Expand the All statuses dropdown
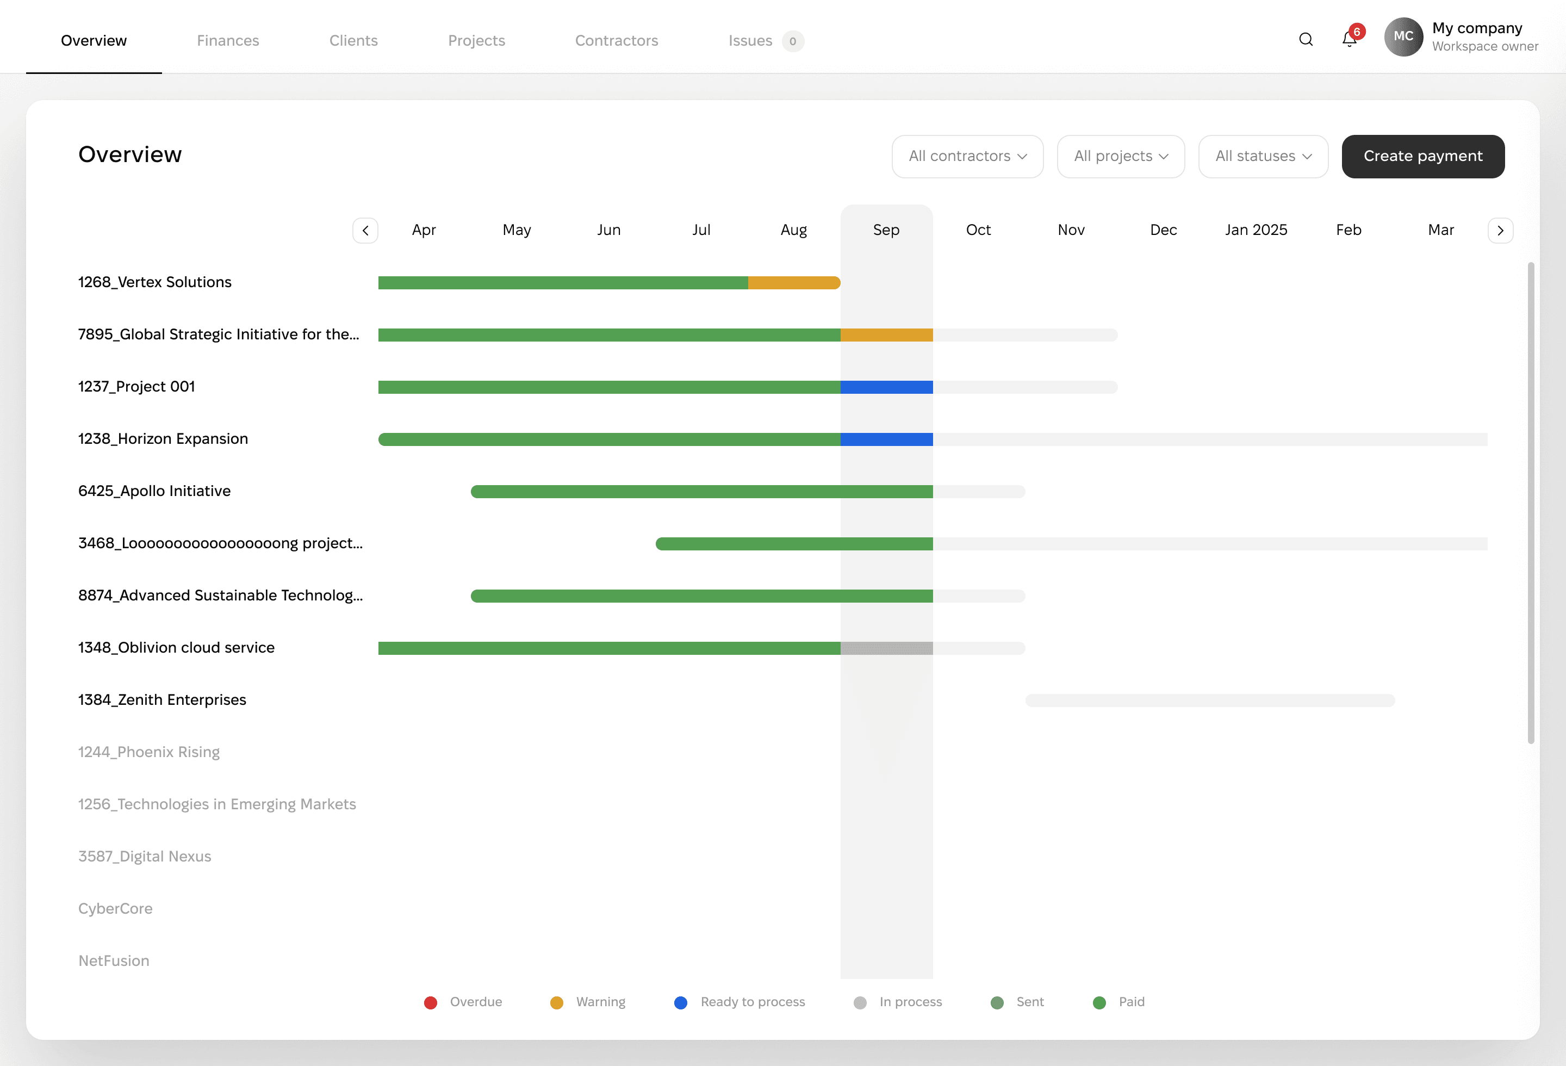The image size is (1566, 1066). click(x=1263, y=156)
